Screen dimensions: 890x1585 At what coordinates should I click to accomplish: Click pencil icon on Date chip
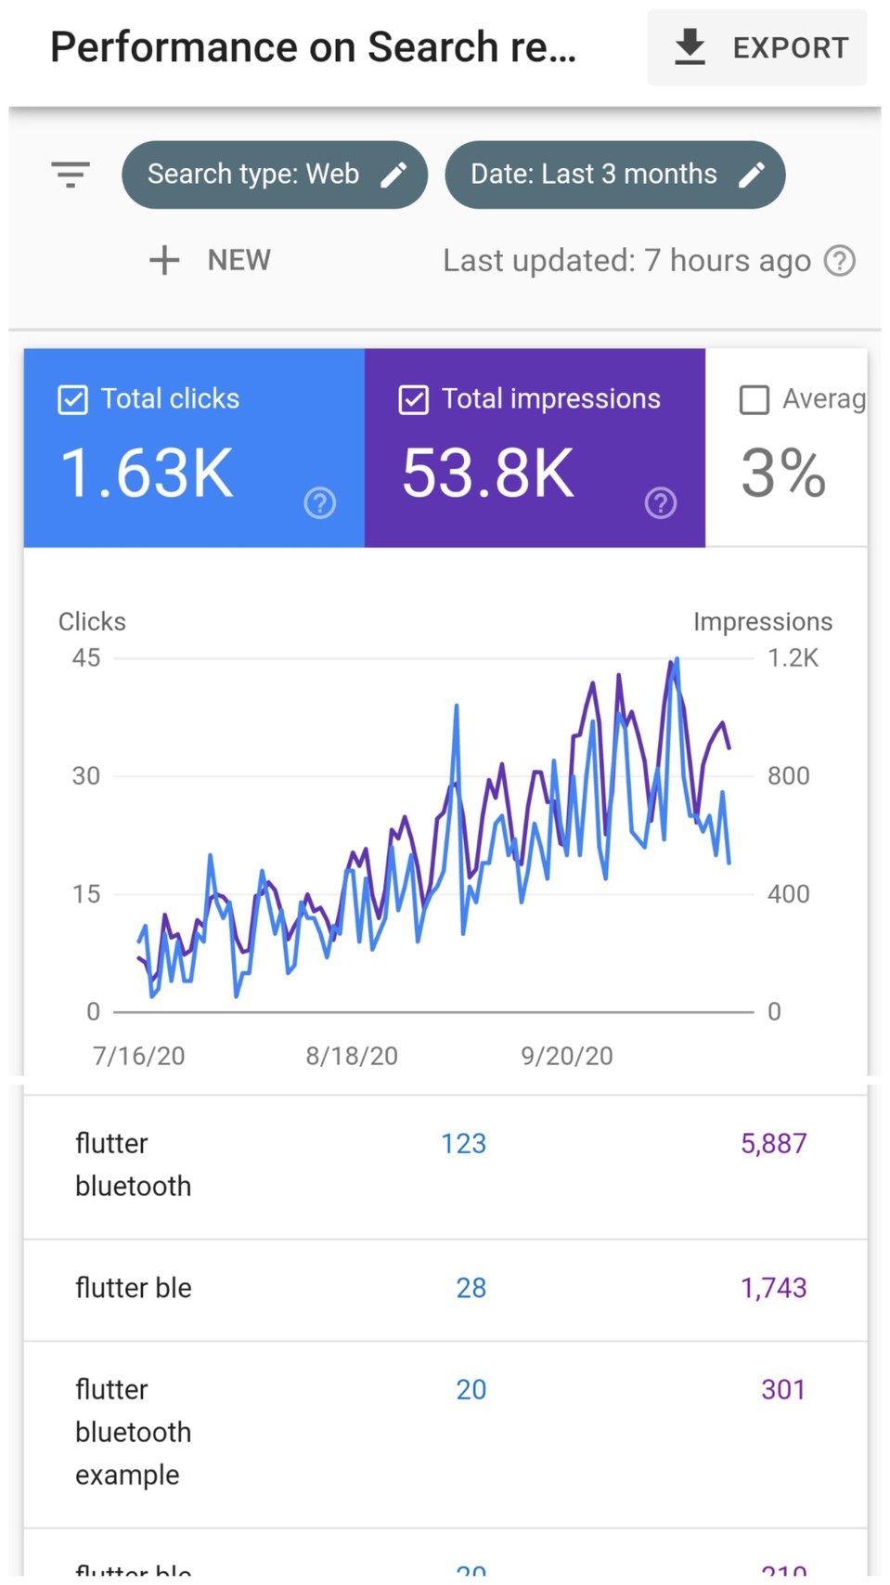(x=751, y=175)
